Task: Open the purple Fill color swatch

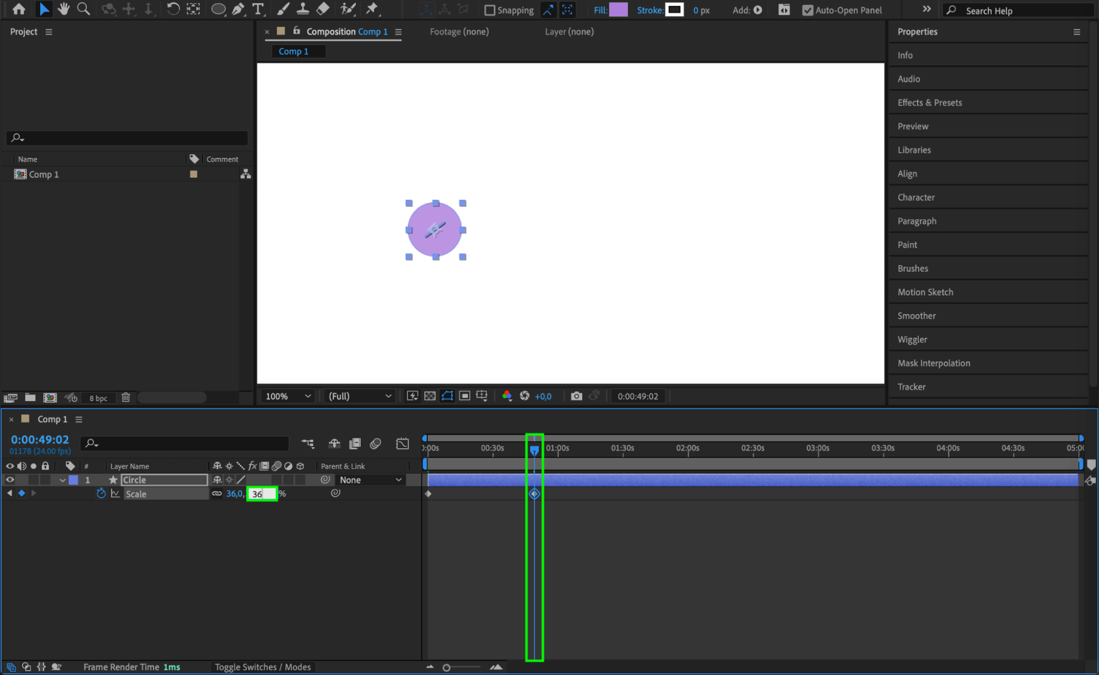Action: (x=618, y=10)
